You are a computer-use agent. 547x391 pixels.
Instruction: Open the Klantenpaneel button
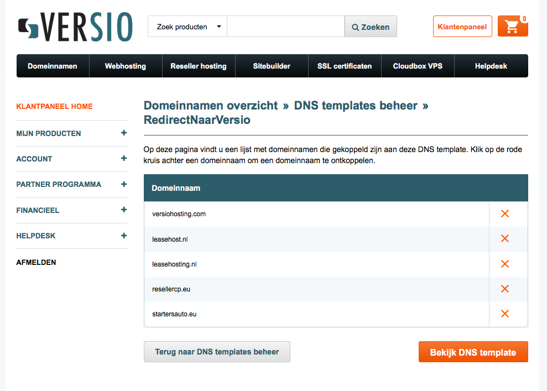pyautogui.click(x=462, y=27)
